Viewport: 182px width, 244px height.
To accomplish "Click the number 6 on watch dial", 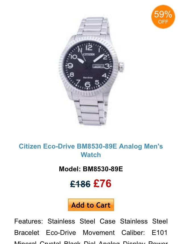I will tap(88, 84).
